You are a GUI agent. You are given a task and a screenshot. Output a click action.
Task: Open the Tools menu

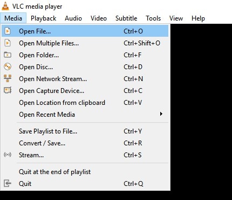coord(153,18)
